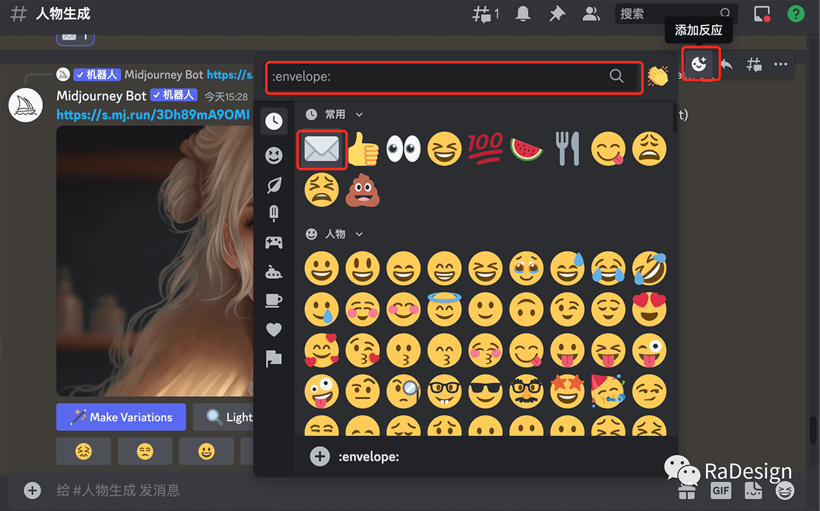Select the game controller emoji category
The height and width of the screenshot is (511, 820).
click(x=274, y=242)
